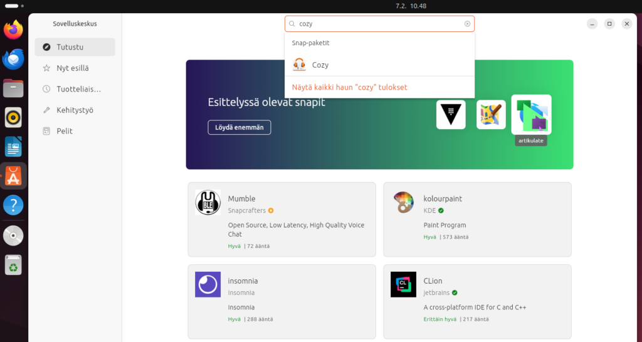Viewport: 642px width, 342px height.
Task: Open the Kehitystyö category
Action: pyautogui.click(x=75, y=110)
